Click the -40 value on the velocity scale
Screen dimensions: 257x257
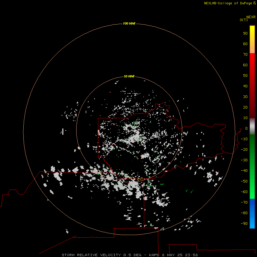[244, 171]
